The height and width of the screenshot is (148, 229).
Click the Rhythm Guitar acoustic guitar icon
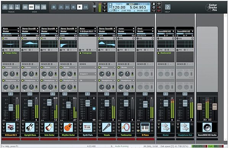[x=68, y=127]
